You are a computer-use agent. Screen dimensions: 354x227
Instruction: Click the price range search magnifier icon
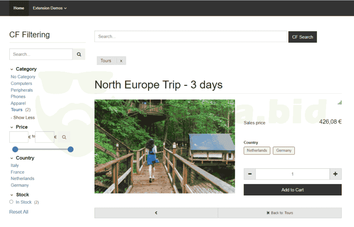pos(64,137)
